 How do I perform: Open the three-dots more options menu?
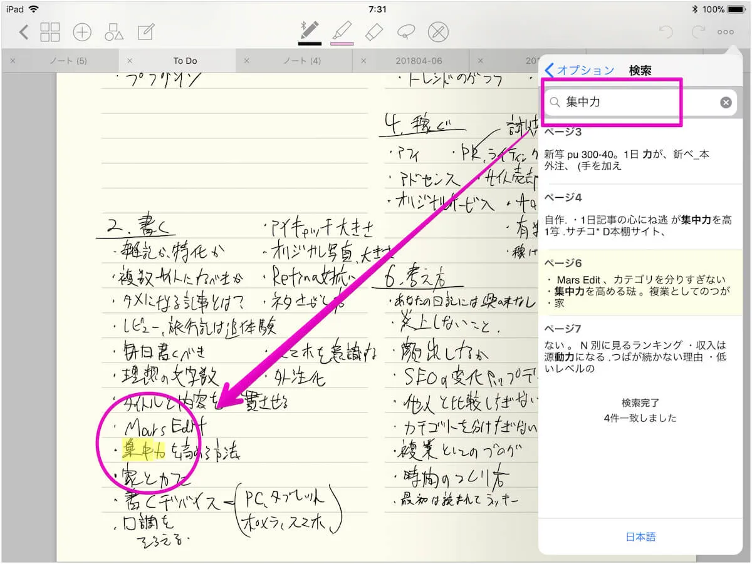726,32
